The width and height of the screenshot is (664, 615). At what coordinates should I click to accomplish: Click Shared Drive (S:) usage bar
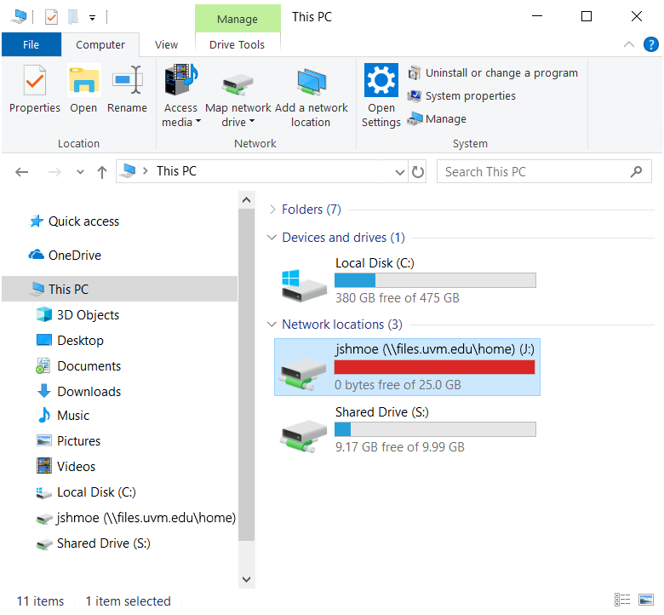pyautogui.click(x=435, y=429)
